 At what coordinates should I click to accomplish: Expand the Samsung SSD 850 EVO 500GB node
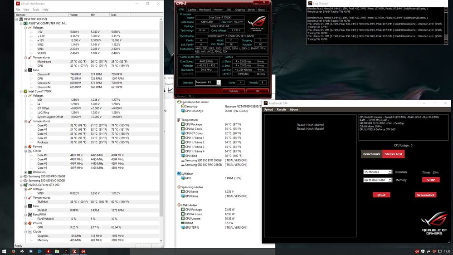21,181
